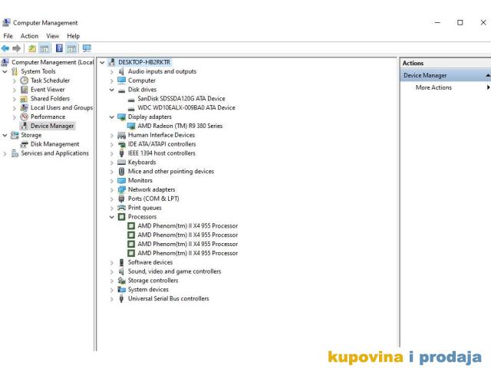
Task: Collapse the Disk drives category
Action: pos(112,90)
